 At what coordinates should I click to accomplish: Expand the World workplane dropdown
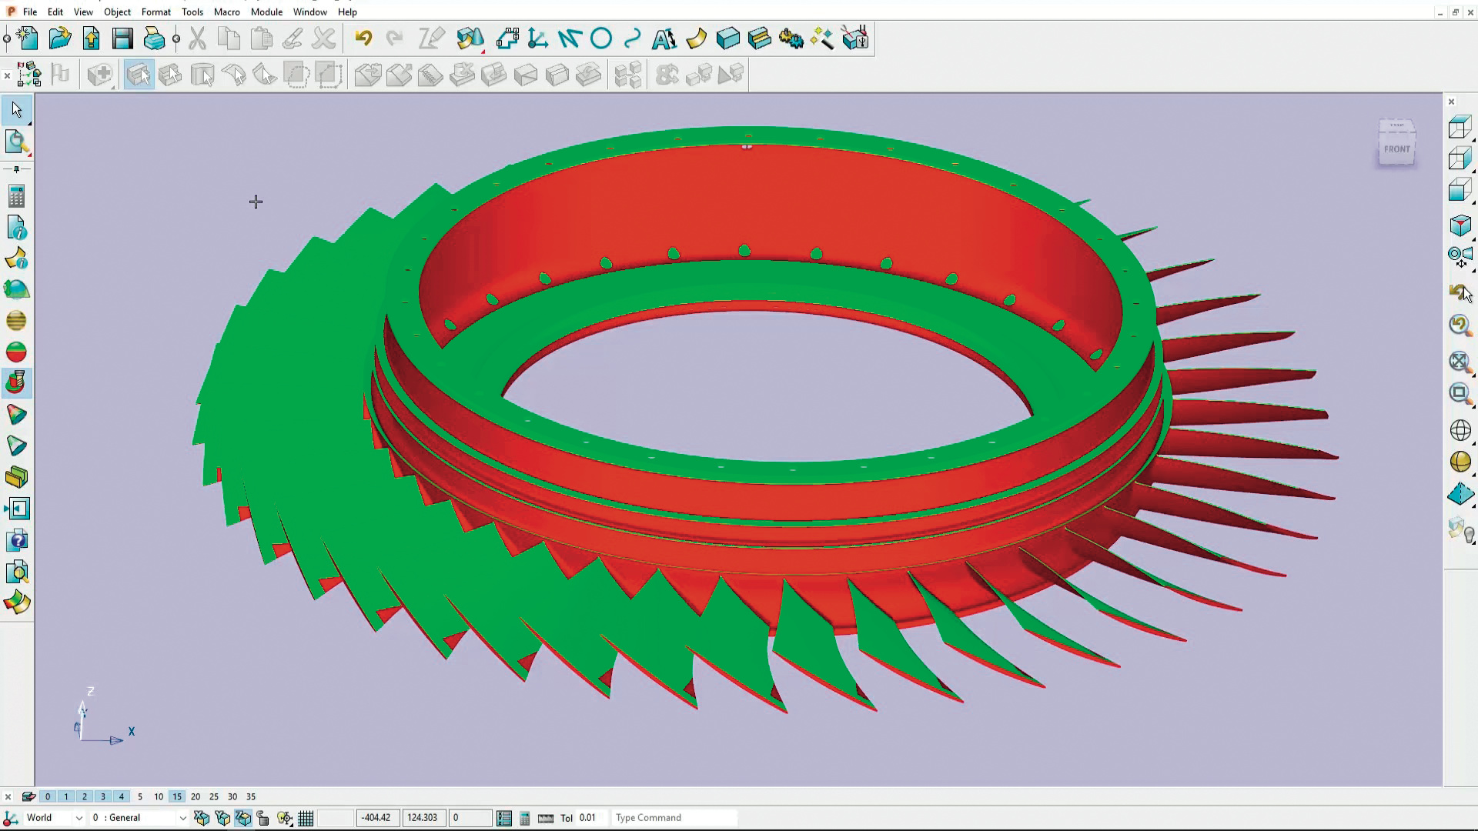pyautogui.click(x=79, y=818)
